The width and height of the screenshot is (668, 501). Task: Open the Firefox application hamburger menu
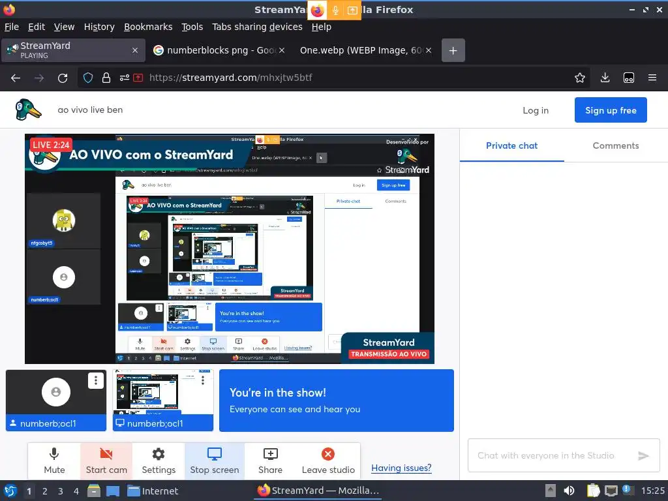click(652, 78)
